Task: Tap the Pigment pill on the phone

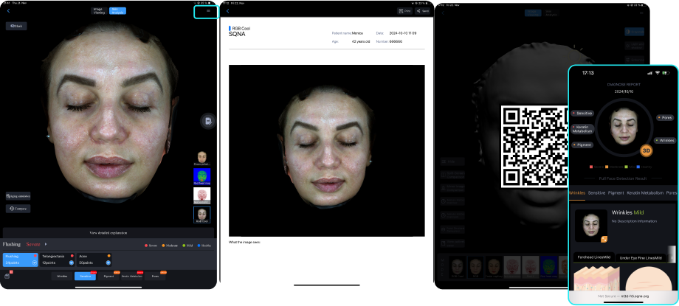Action: [582, 145]
